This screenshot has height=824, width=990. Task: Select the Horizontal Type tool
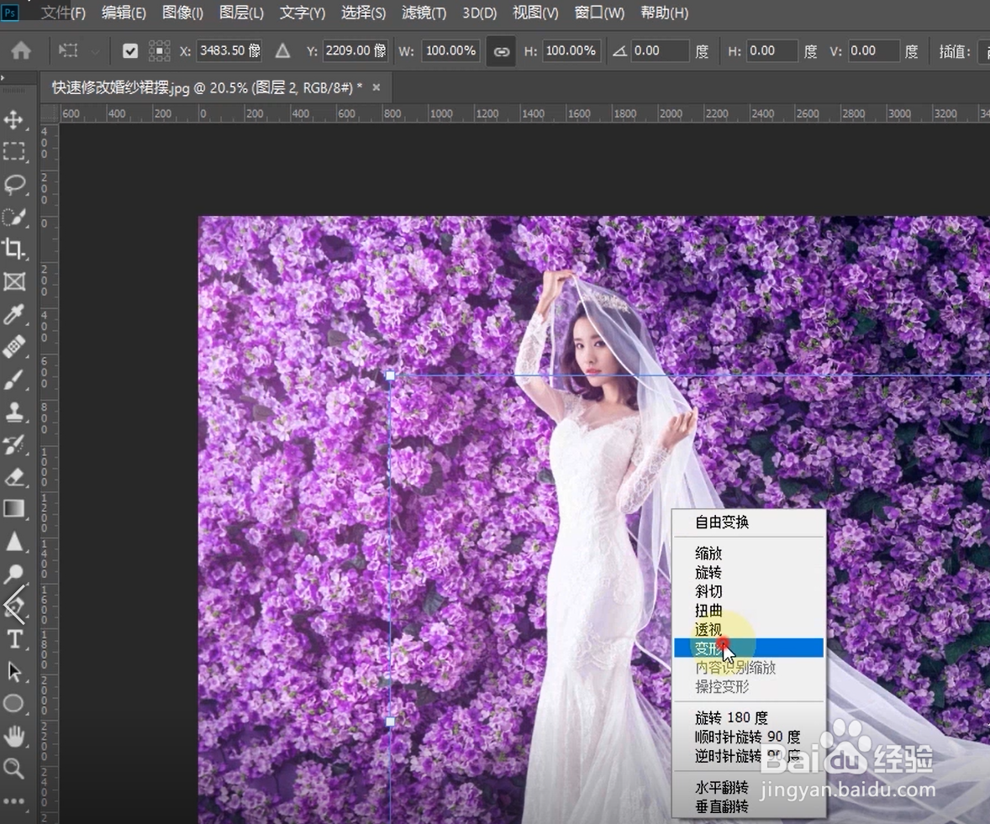tap(13, 640)
